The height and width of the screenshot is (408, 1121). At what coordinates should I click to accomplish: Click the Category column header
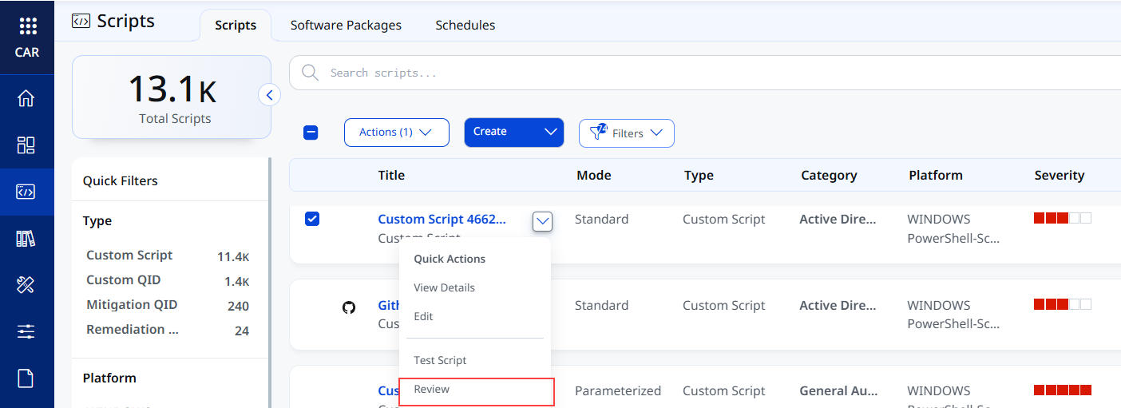click(829, 175)
